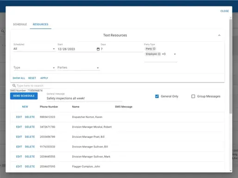The width and height of the screenshot is (238, 178).
Task: Click the General message text field
Action: click(84, 98)
